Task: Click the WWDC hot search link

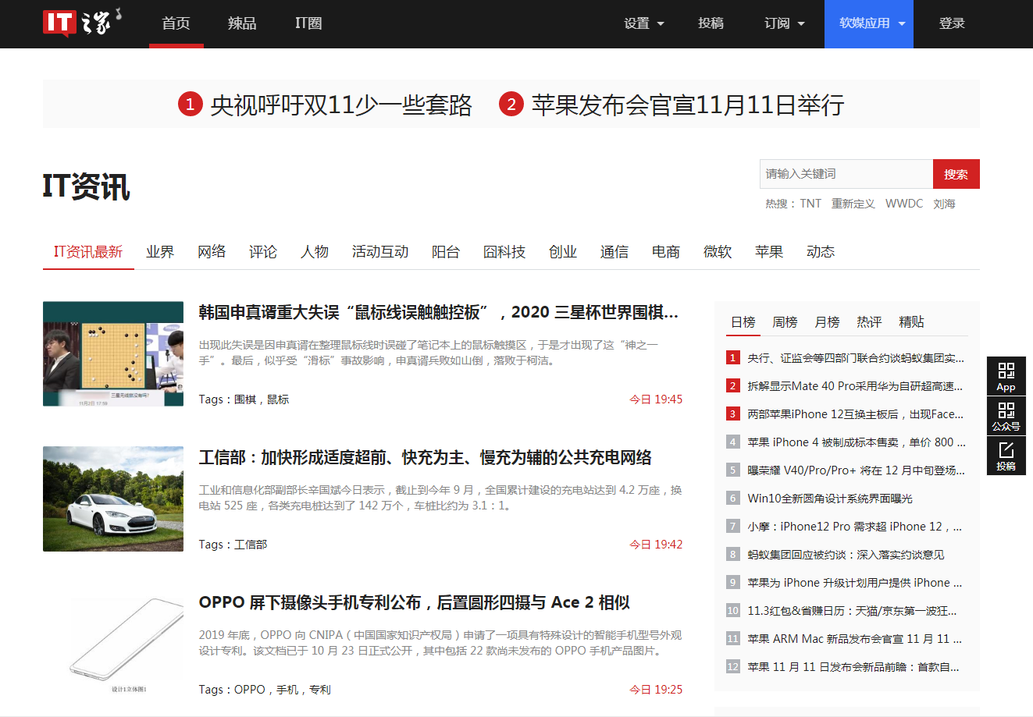Action: point(903,204)
